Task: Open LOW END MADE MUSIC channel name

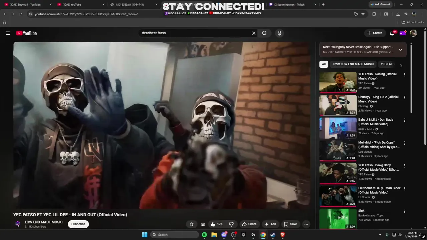Action: pos(44,222)
